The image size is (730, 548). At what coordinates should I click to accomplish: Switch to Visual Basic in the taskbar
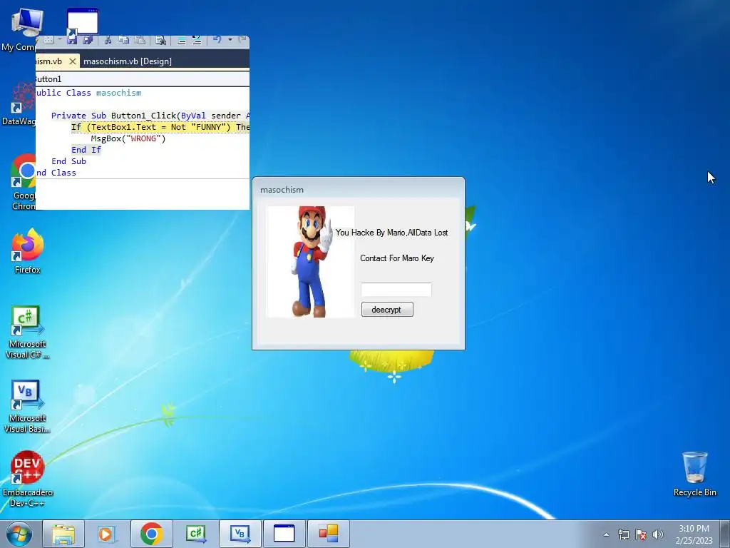click(240, 534)
